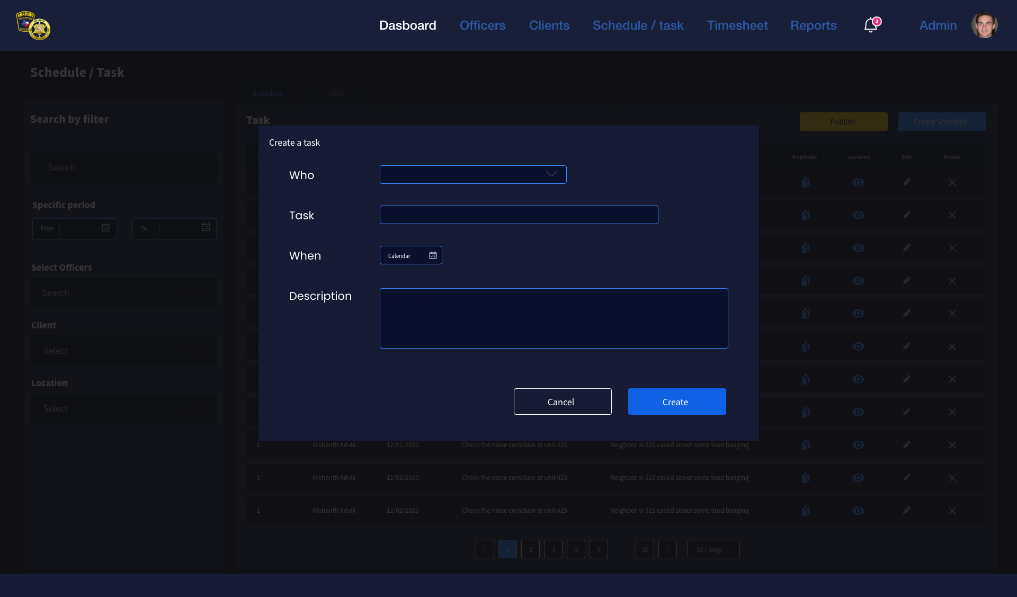Click the duplicate icon in first row
Screen dimensions: 1017x597
[805, 182]
